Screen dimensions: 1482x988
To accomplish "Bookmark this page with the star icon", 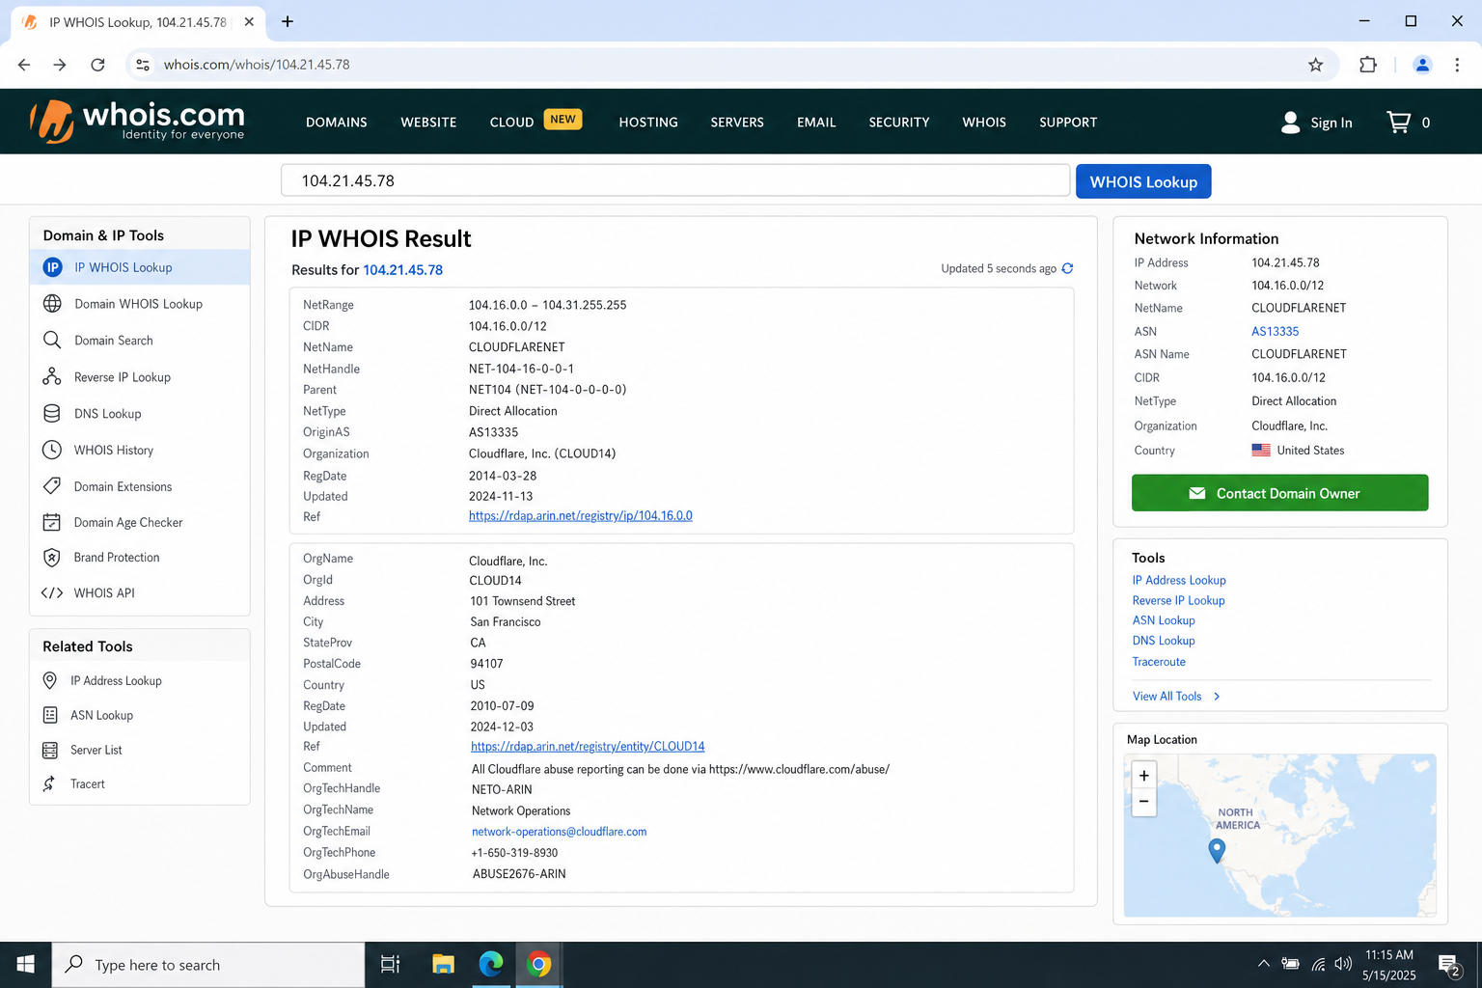I will (1315, 65).
